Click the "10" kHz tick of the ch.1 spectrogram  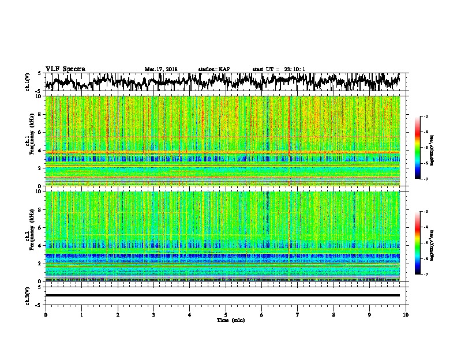(39, 96)
